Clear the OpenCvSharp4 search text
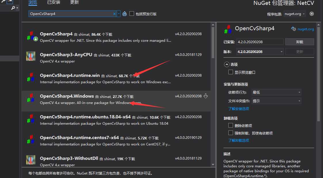Screen dimensions: 323x178 pyautogui.click(x=114, y=14)
